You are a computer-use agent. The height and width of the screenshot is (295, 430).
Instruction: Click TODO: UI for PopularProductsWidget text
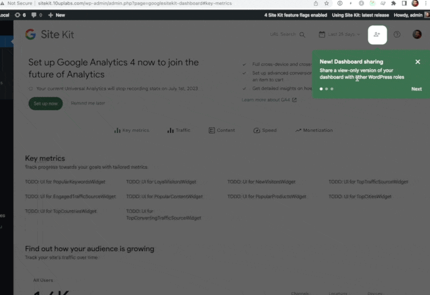[x=267, y=196]
